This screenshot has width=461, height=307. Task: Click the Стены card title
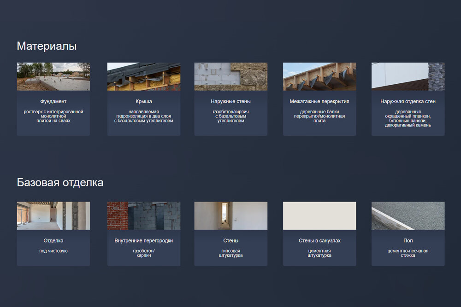click(231, 240)
